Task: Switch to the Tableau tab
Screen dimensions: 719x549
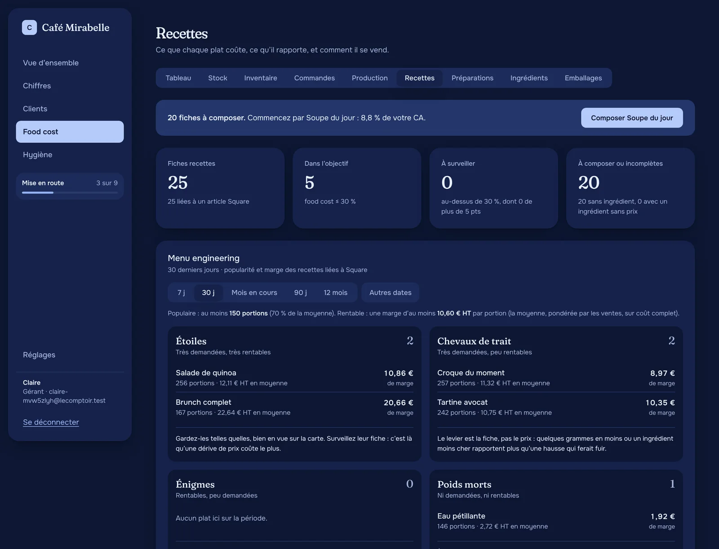Action: click(x=178, y=78)
